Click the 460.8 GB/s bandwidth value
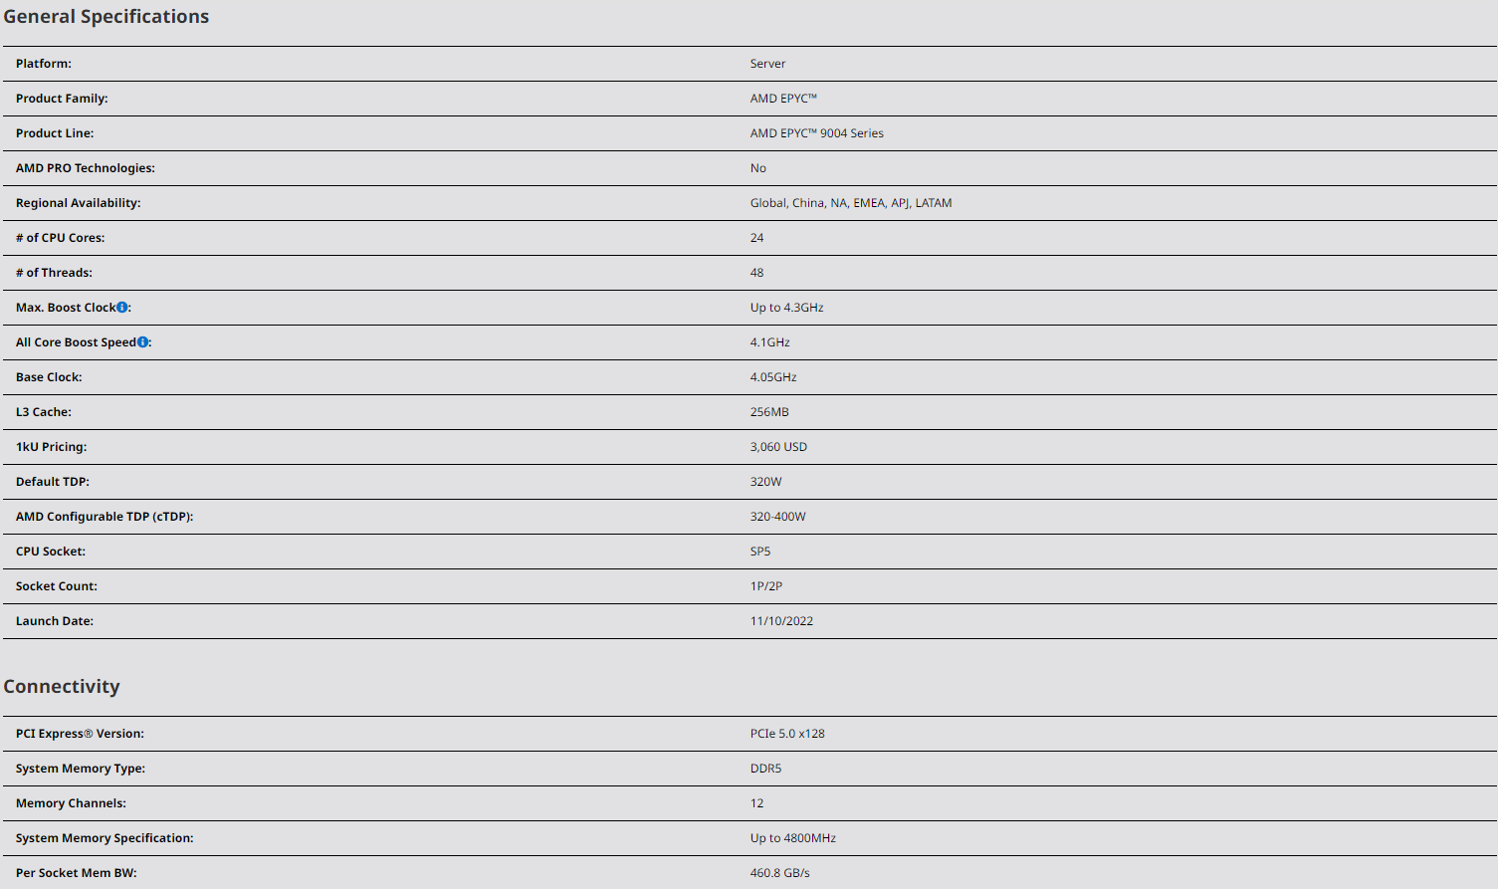The image size is (1498, 889). [780, 873]
